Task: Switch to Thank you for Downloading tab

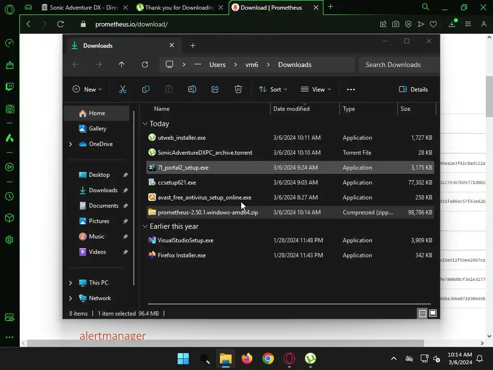Action: (180, 8)
